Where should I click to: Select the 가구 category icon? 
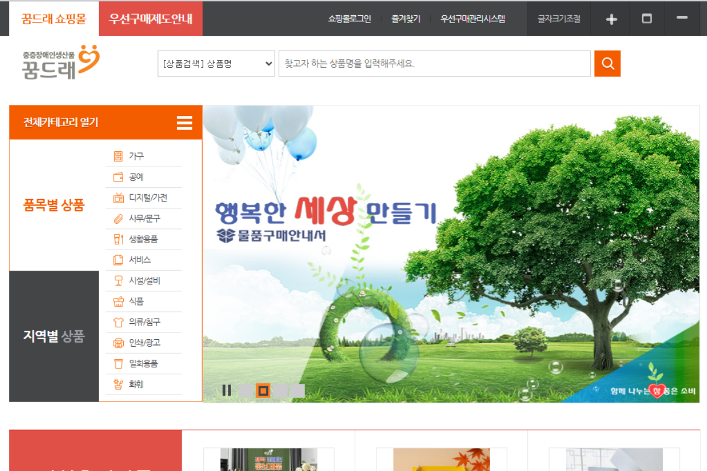click(118, 156)
